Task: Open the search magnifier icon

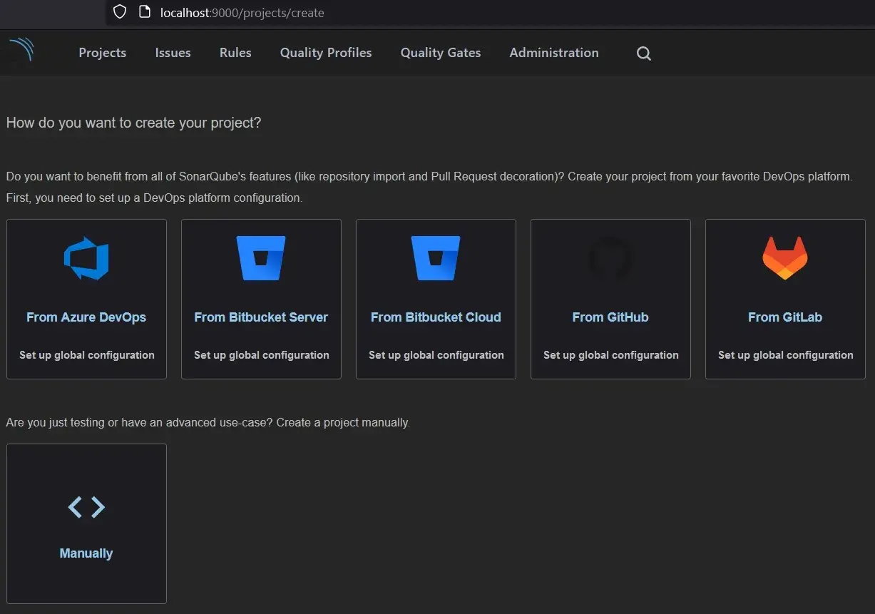Action: (643, 53)
